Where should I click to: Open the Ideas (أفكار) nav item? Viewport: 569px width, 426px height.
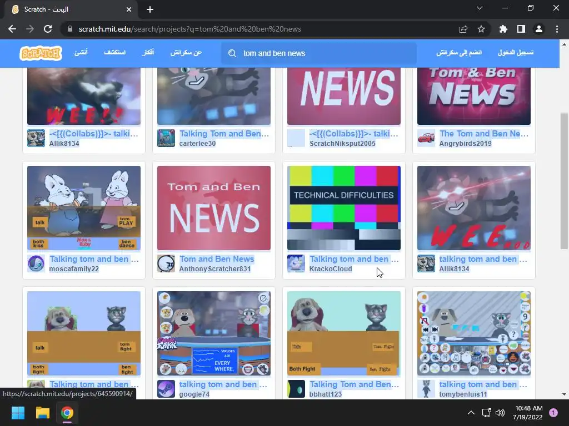[148, 53]
